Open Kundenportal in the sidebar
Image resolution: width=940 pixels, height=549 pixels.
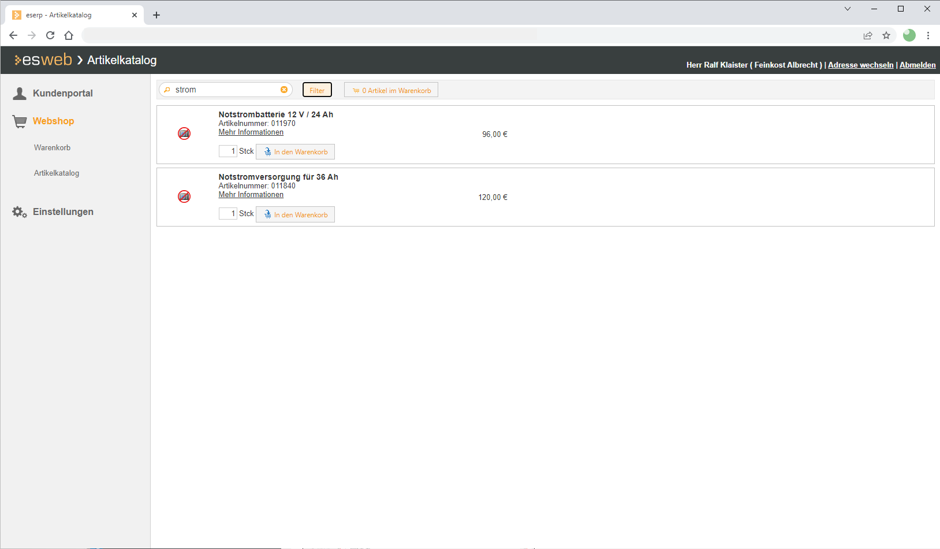pos(62,93)
